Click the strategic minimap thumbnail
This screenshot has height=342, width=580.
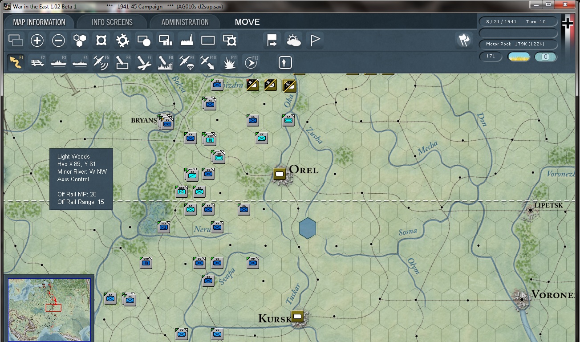49,309
